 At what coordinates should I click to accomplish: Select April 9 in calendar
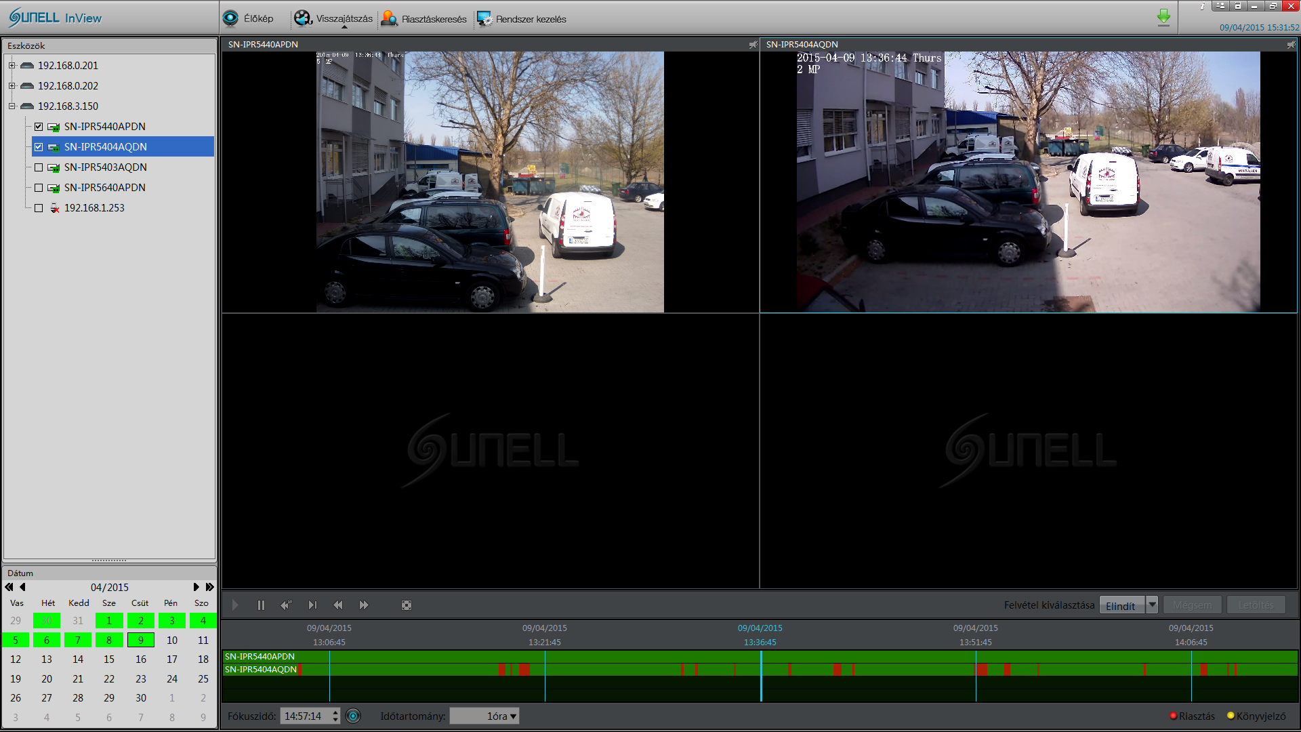[141, 640]
